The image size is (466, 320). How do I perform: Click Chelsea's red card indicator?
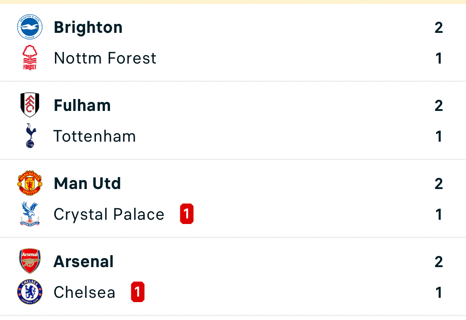tap(138, 292)
